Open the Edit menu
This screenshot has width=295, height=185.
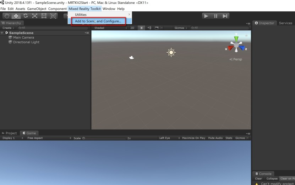pos(11,8)
